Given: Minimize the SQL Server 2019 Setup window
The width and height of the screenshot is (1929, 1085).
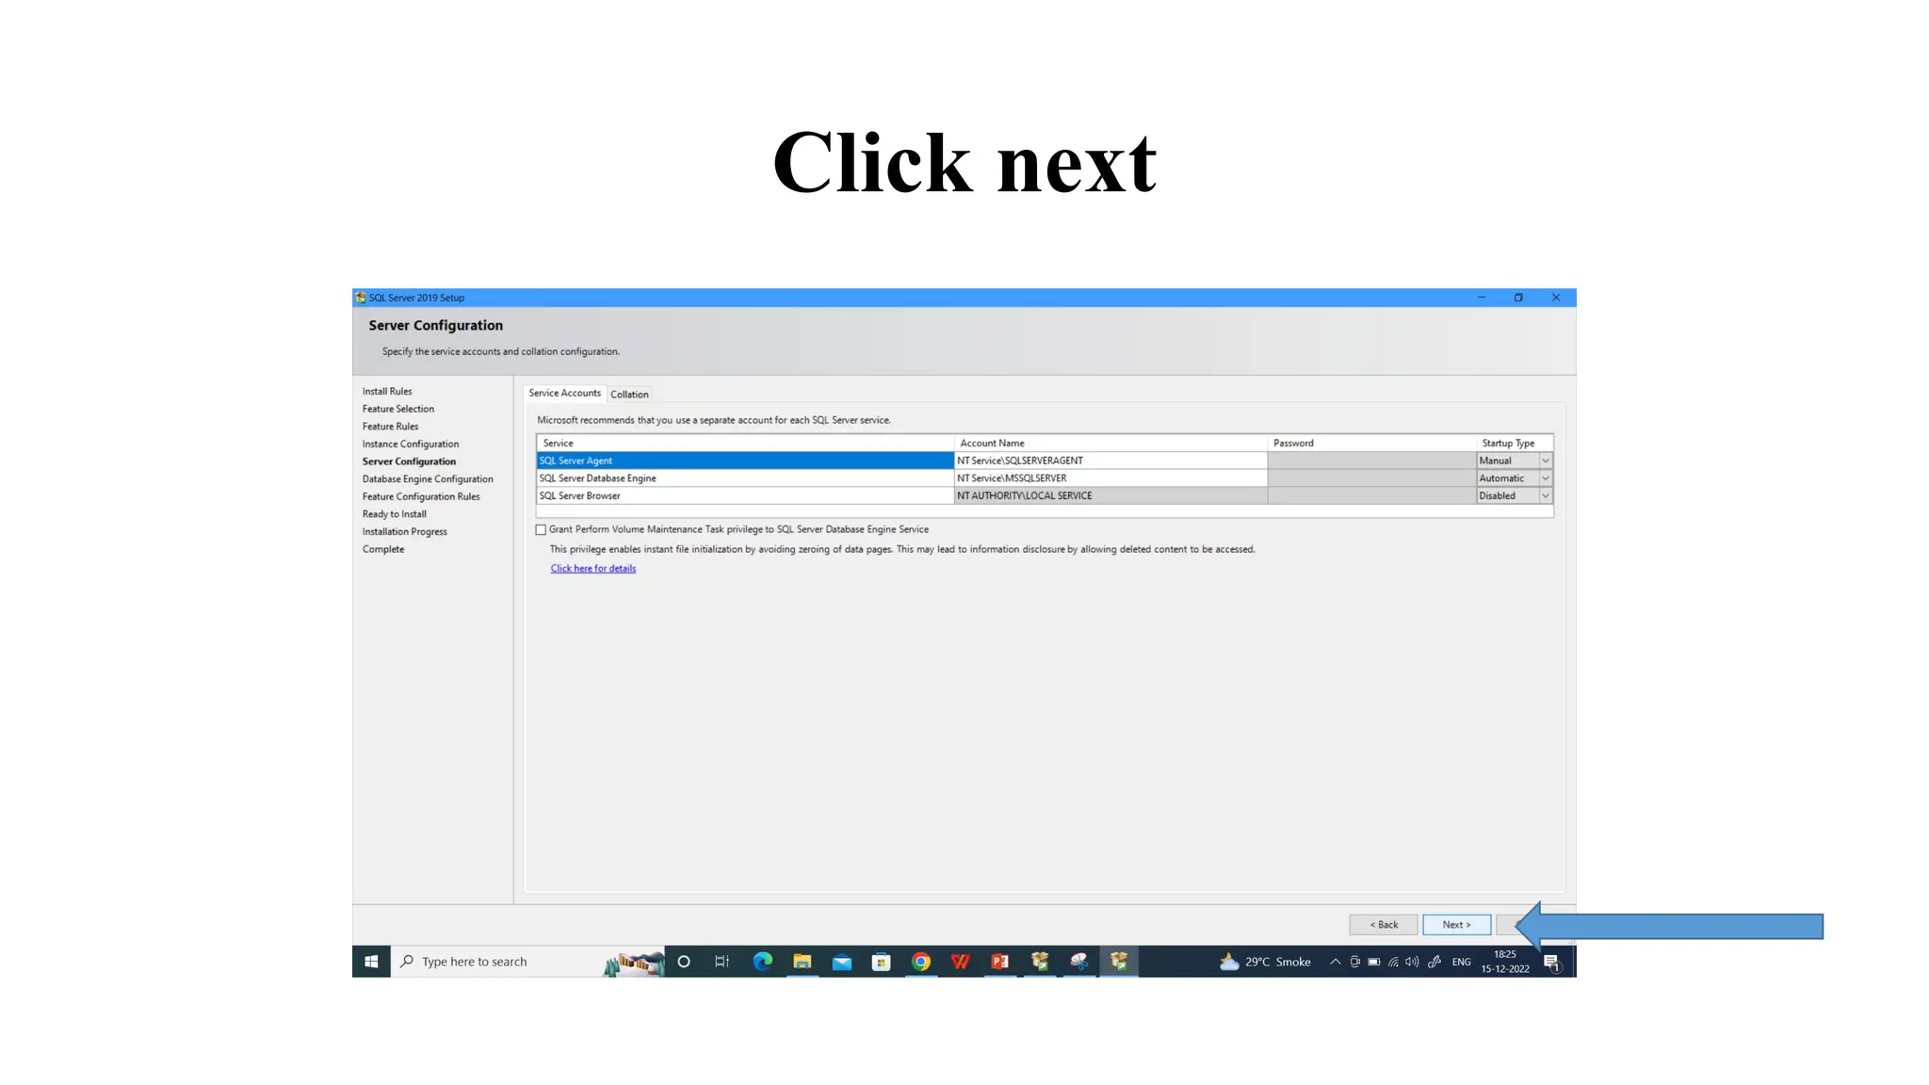Looking at the screenshot, I should pyautogui.click(x=1482, y=298).
